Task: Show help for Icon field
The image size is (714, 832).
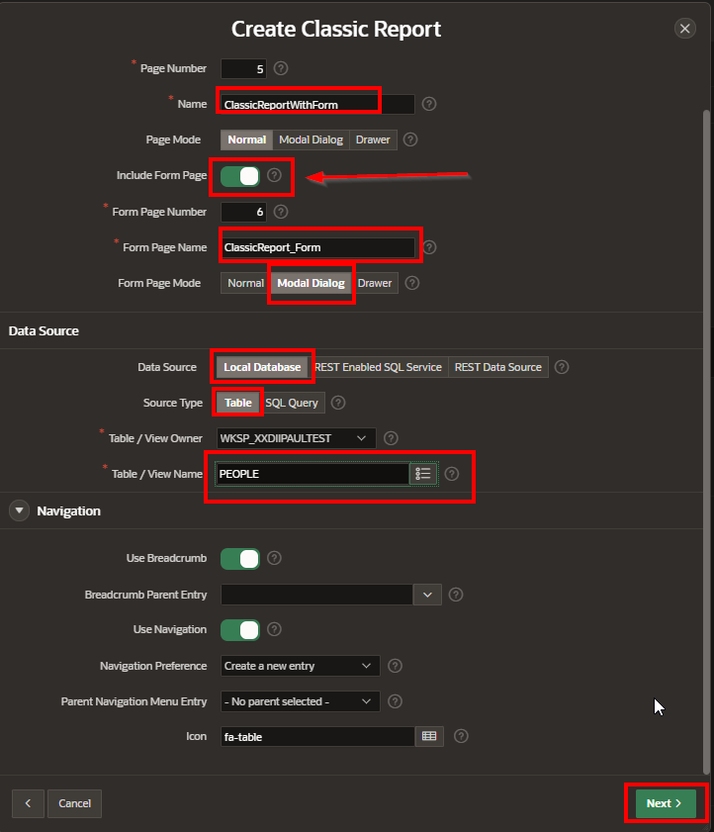Action: click(x=462, y=736)
